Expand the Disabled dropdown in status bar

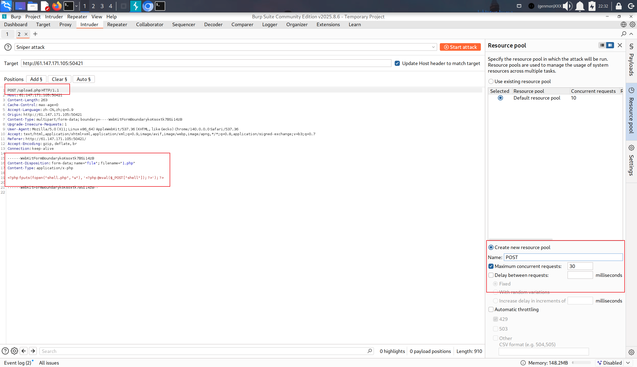click(628, 363)
